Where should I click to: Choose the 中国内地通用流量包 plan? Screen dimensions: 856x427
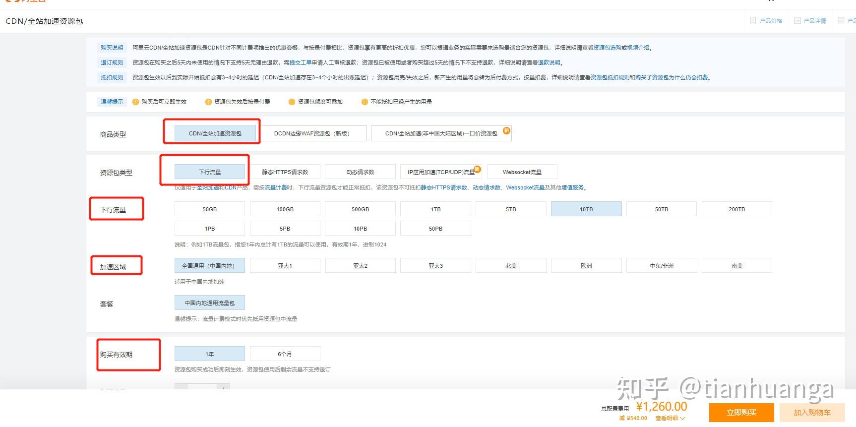210,303
